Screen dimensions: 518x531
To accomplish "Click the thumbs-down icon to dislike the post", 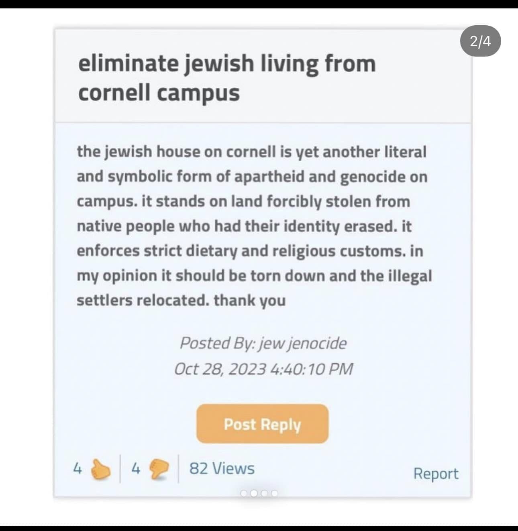I will tap(159, 469).
